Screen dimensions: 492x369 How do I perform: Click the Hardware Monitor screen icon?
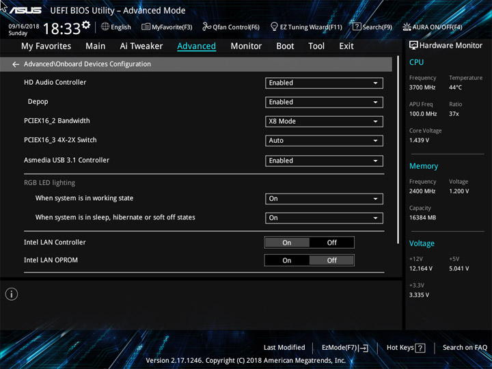(x=413, y=46)
